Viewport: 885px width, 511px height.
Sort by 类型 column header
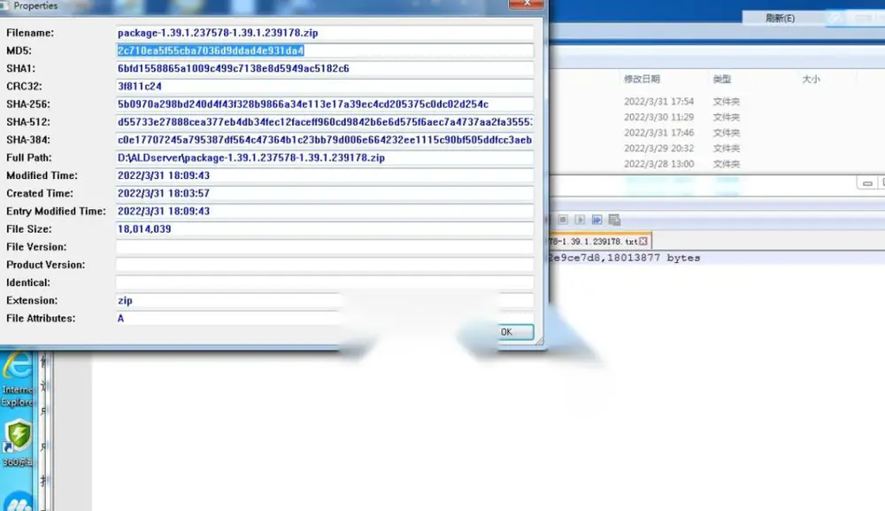click(x=722, y=79)
